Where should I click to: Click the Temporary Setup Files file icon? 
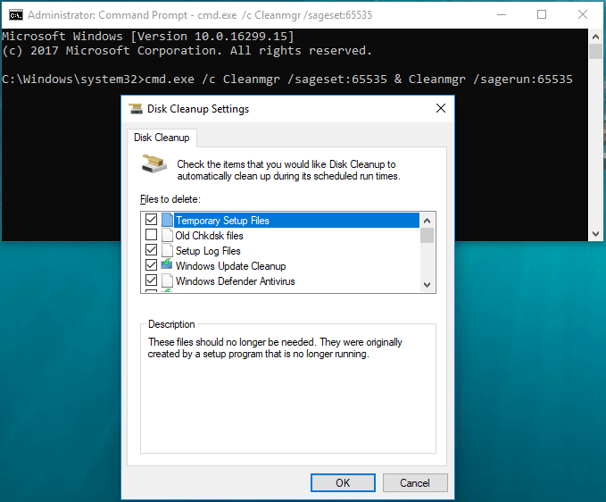(x=167, y=220)
